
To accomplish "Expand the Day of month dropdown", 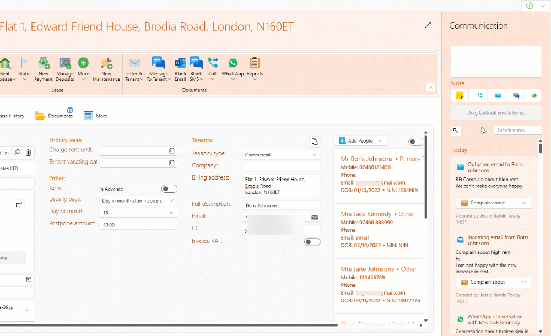I will [138, 213].
